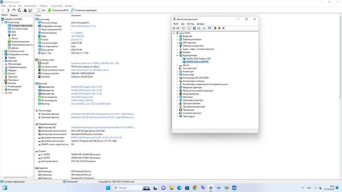
Task: Click the disable device down-arrow icon
Action: (224, 28)
